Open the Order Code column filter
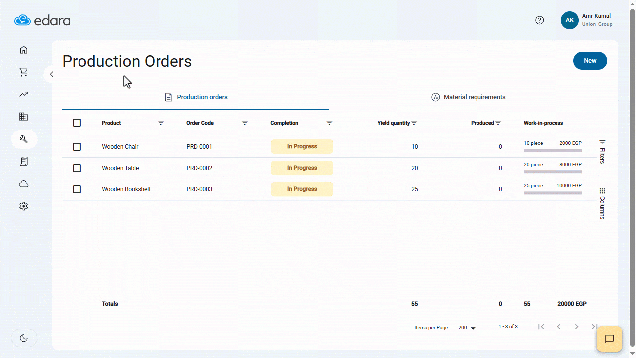Viewport: 636px width, 358px height. [x=245, y=123]
